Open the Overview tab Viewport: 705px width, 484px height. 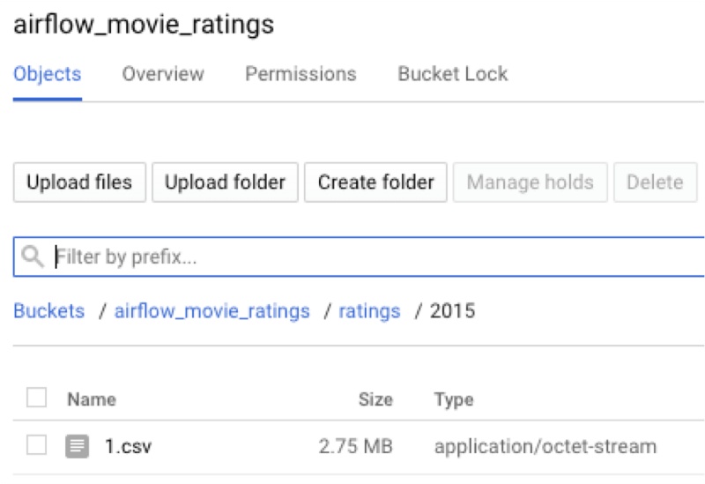[x=163, y=74]
